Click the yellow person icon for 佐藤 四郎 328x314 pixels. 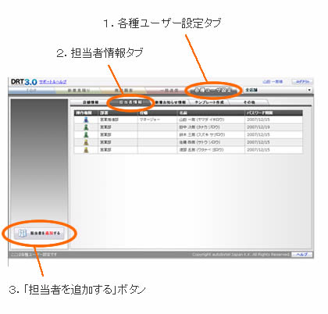click(x=86, y=142)
